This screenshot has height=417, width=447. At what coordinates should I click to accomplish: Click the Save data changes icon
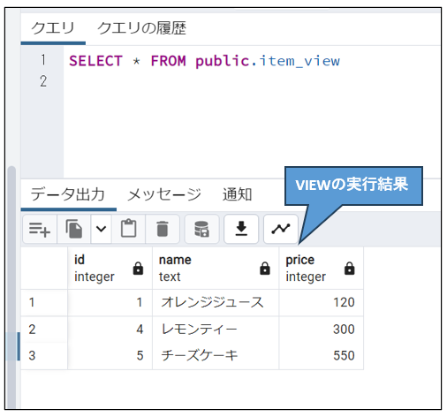(201, 229)
